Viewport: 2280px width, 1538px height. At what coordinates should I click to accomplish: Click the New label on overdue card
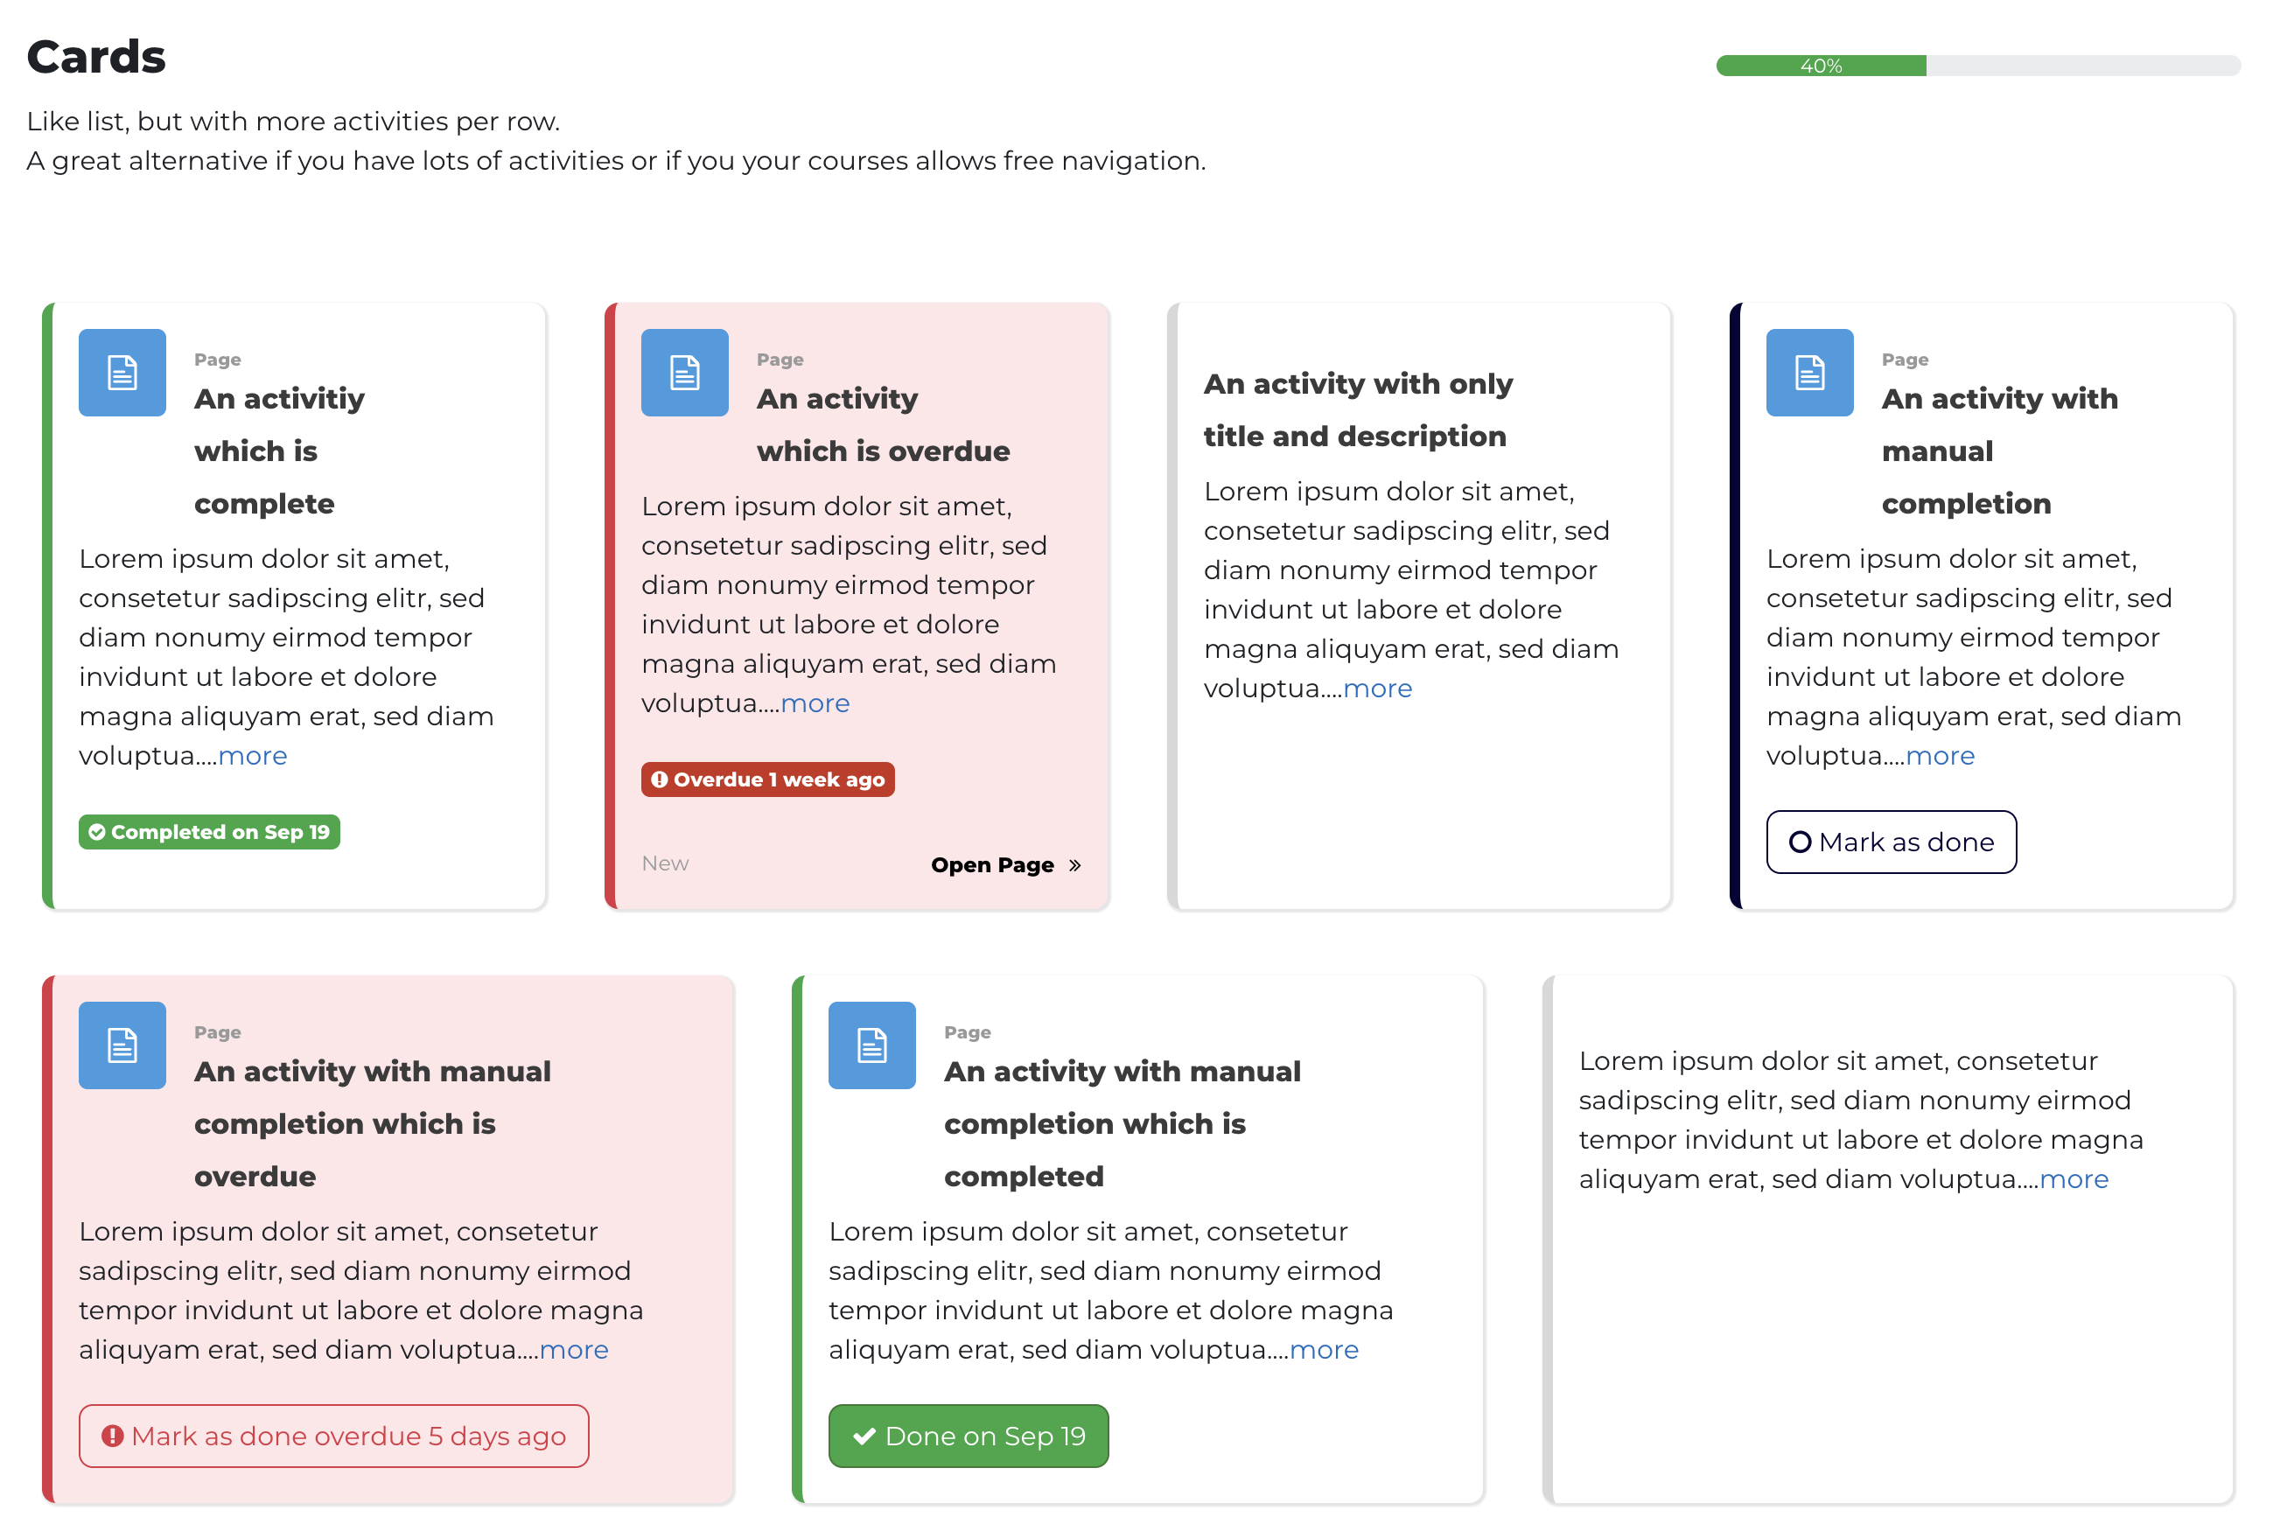665,863
